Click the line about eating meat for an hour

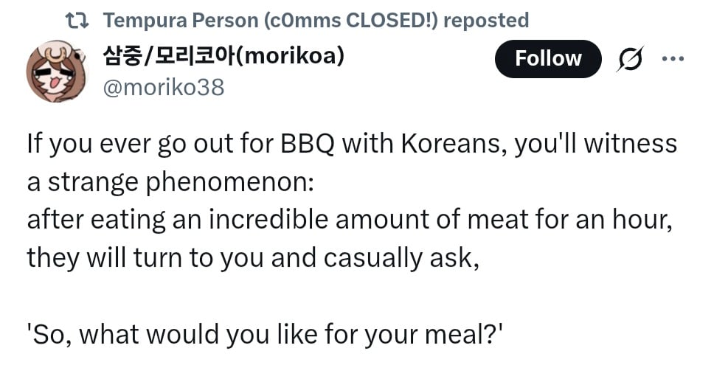click(350, 219)
